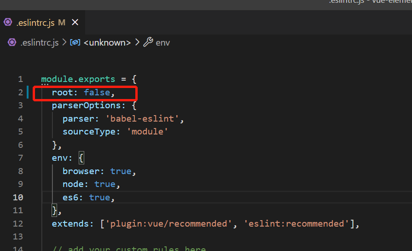412x251 pixels.
Task: Click the 'M' modified badge on the tab
Action: coord(62,23)
